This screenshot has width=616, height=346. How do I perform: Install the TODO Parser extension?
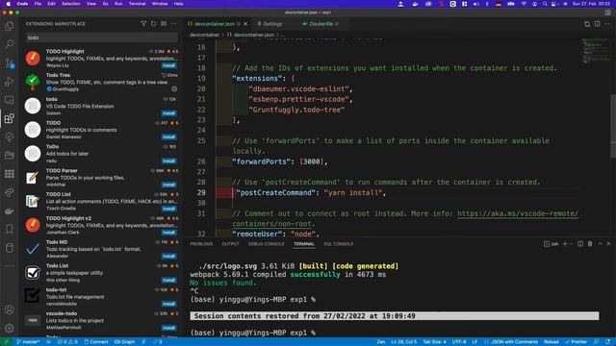169,185
